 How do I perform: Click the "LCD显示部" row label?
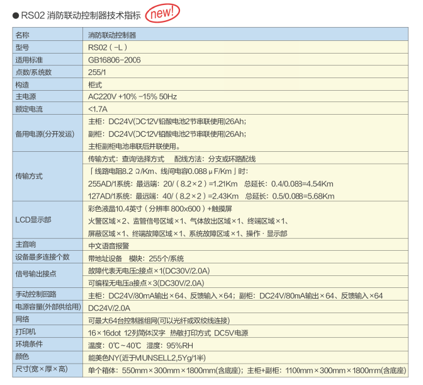click(x=33, y=220)
